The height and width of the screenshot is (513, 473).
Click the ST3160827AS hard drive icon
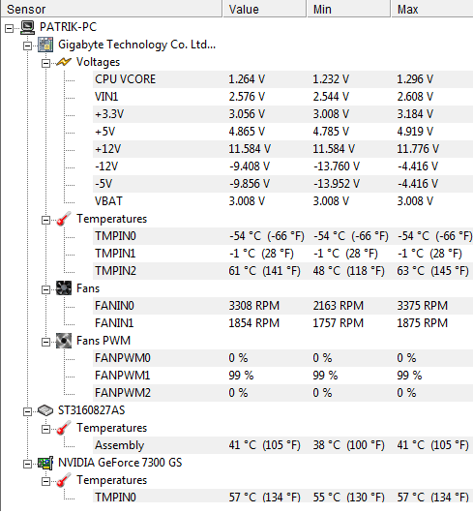pos(45,410)
